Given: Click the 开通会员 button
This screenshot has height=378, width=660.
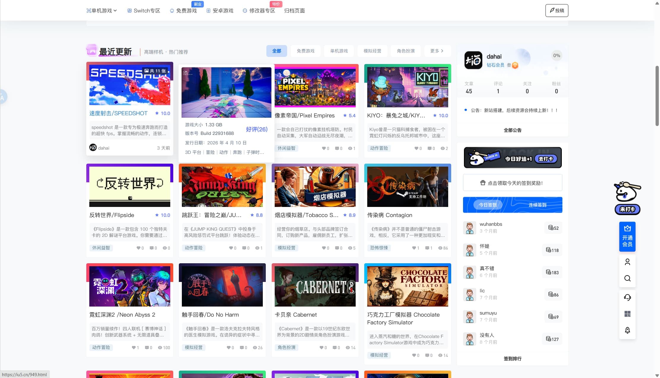Looking at the screenshot, I should 627,237.
